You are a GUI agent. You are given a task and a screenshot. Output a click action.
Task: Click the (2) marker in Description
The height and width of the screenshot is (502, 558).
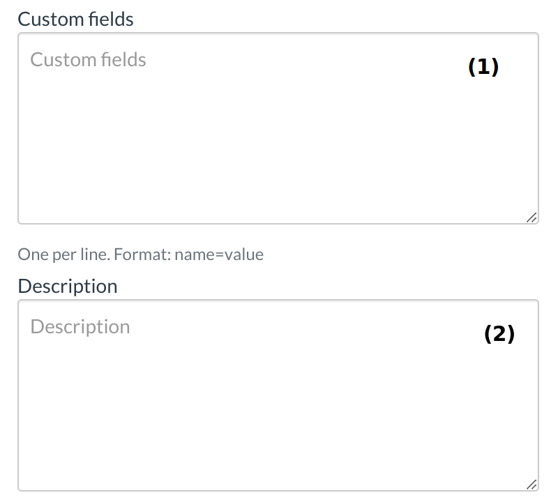tap(499, 334)
